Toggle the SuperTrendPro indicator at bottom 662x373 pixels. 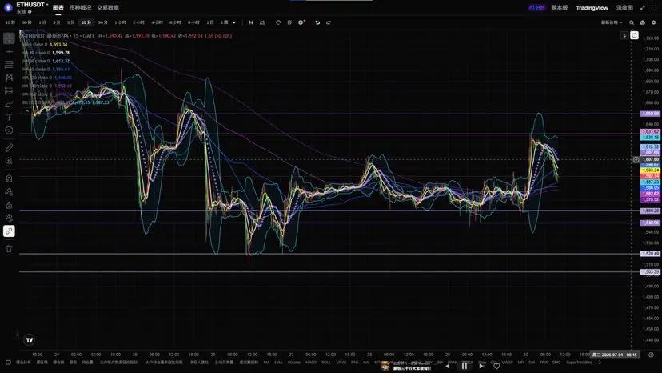(579, 362)
